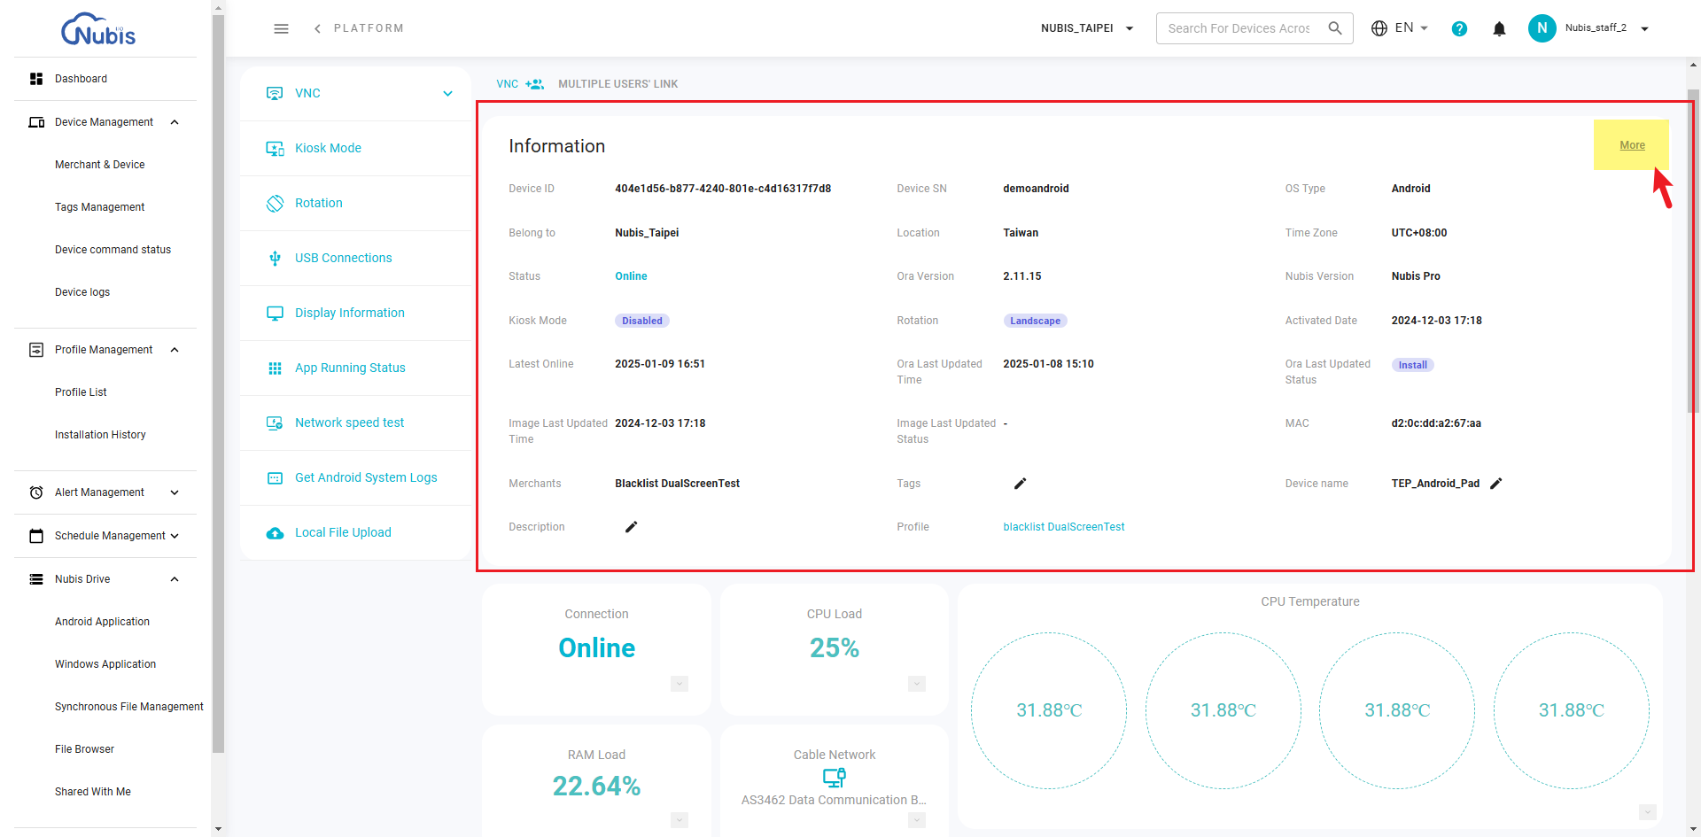This screenshot has width=1701, height=837.
Task: Click the Cable Network icon
Action: 835,778
